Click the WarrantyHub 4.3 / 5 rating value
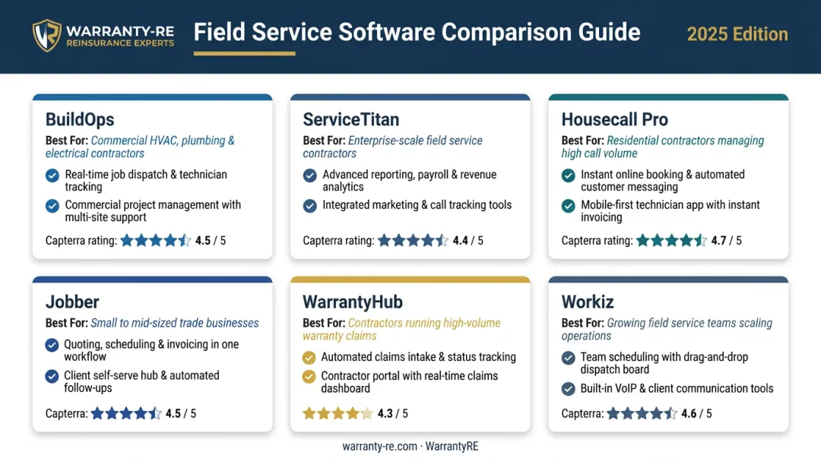 (x=393, y=413)
